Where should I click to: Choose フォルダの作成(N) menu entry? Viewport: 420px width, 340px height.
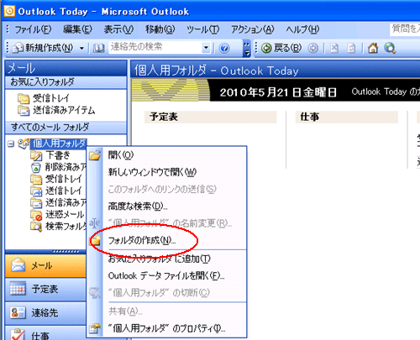(x=166, y=240)
